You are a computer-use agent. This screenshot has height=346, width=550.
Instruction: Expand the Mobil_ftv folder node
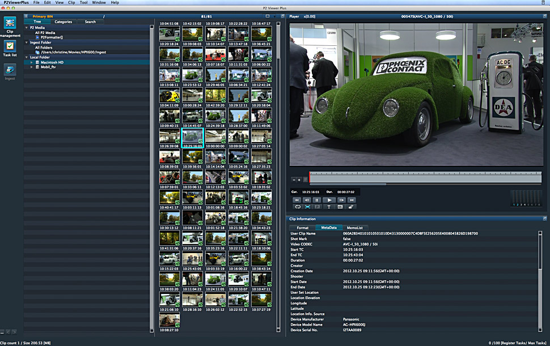(x=31, y=67)
